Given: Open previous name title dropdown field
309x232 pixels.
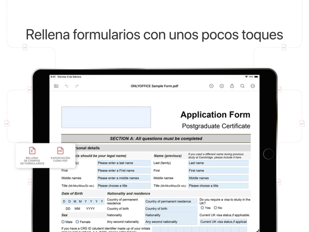Looking at the screenshot, I should point(218,185).
